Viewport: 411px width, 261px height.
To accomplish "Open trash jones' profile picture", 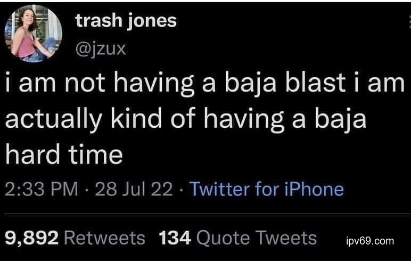I will [34, 34].
